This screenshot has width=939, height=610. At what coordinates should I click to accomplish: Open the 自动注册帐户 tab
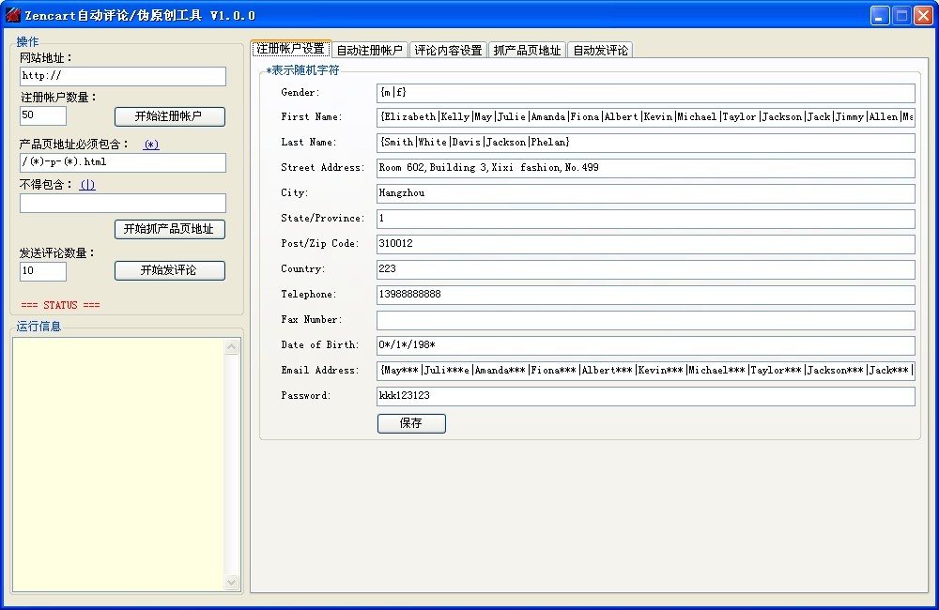tap(369, 51)
